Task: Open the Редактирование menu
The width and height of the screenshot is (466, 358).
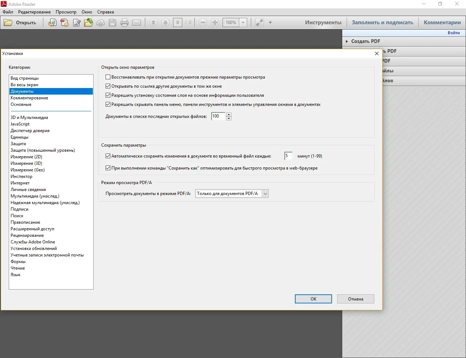Action: [35, 12]
